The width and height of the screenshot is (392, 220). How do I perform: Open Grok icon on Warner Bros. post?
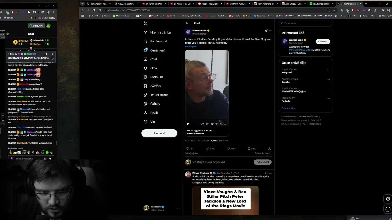click(266, 31)
